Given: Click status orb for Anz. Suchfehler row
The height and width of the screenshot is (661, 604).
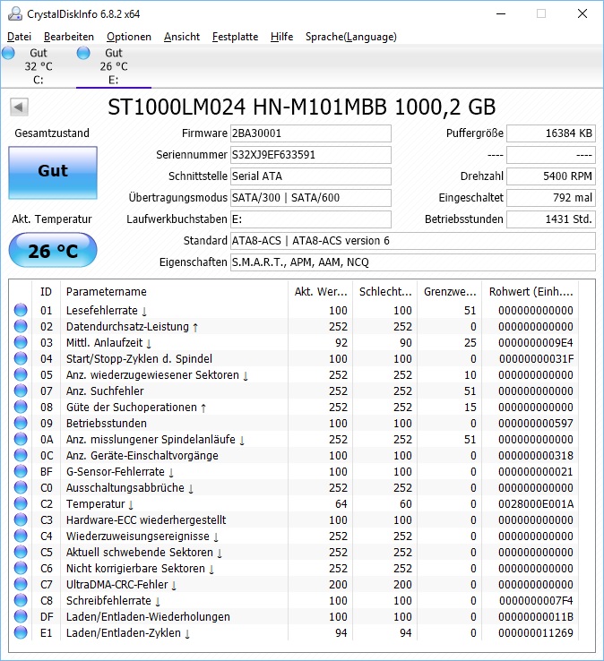Looking at the screenshot, I should (21, 391).
